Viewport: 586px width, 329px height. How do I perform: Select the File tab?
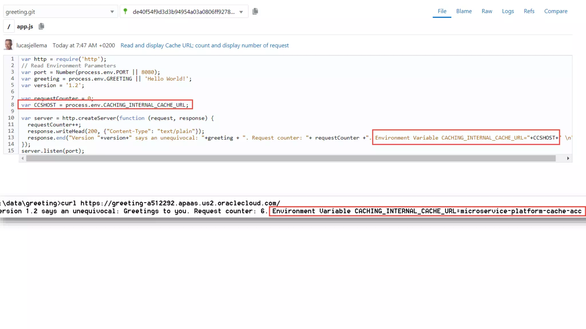(442, 11)
